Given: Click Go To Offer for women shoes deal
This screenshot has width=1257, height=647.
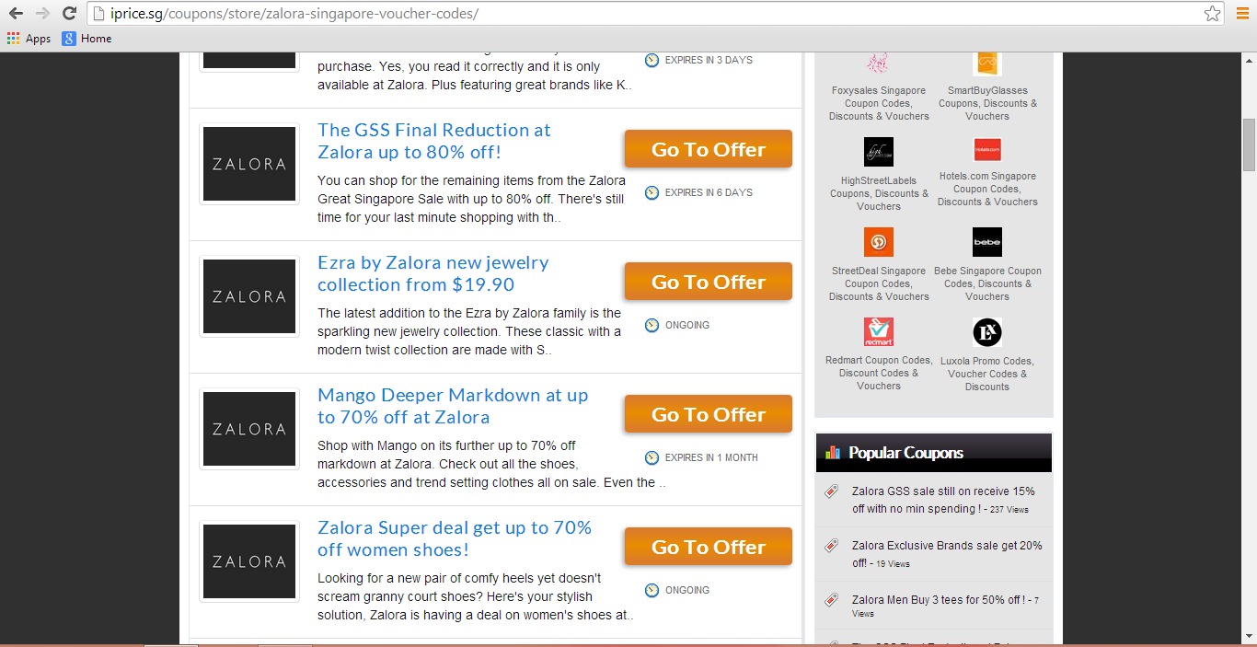Looking at the screenshot, I should click(709, 547).
